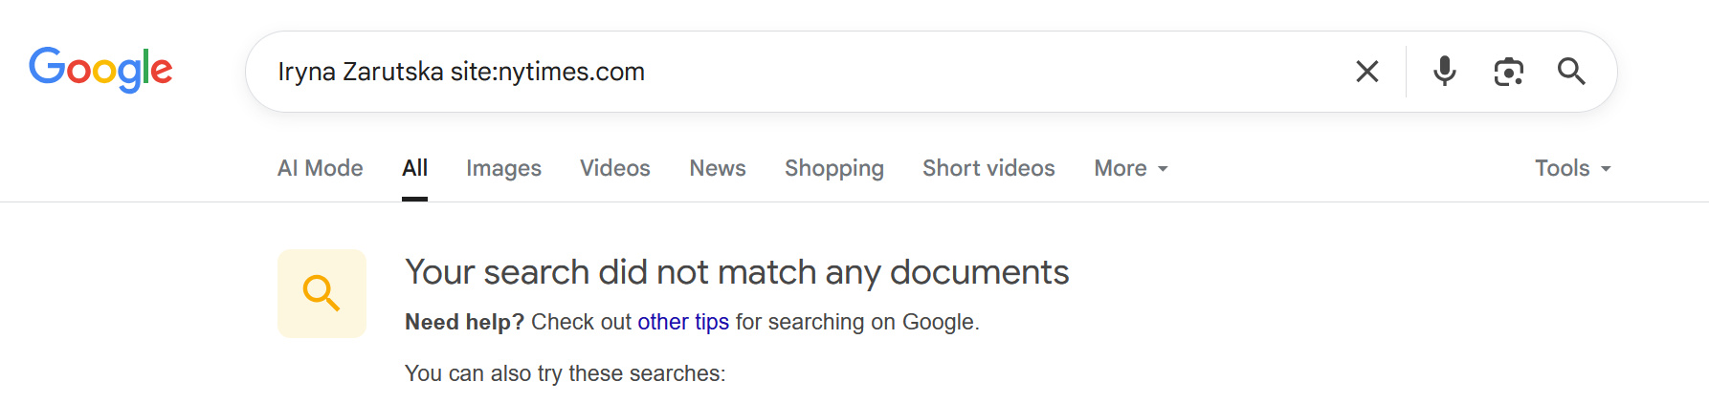Click the yellow magnifier no-results icon
The width and height of the screenshot is (1709, 403).
pyautogui.click(x=322, y=293)
